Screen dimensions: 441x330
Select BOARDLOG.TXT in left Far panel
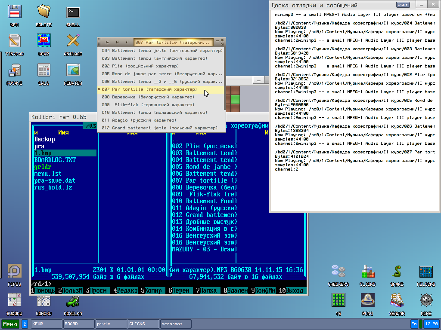pos(55,160)
